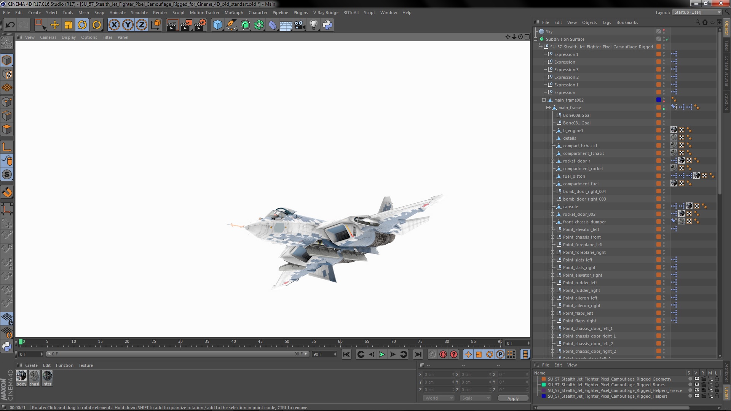The height and width of the screenshot is (411, 731).
Task: Expand rocket_door_r object
Action: pos(553,161)
